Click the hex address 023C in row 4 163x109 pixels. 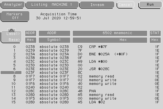(30, 62)
